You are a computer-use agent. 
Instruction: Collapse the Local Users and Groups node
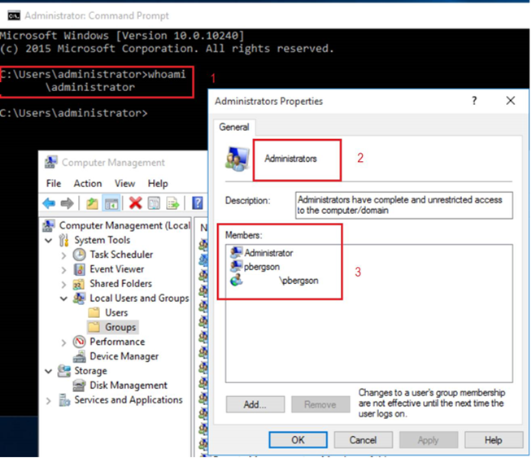[63, 299]
